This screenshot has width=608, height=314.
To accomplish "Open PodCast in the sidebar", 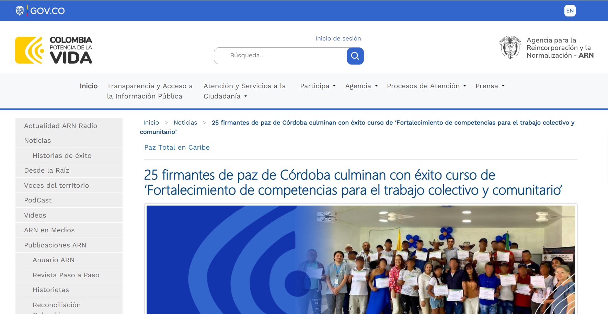I will (x=69, y=200).
